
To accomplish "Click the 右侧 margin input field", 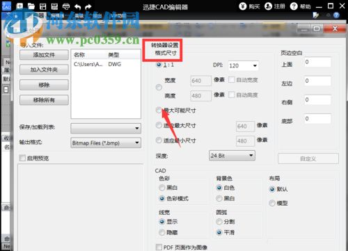I will [x=318, y=99].
